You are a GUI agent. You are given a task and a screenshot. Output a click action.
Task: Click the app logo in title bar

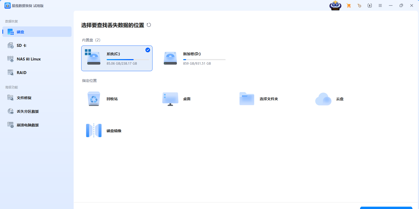[8, 5]
